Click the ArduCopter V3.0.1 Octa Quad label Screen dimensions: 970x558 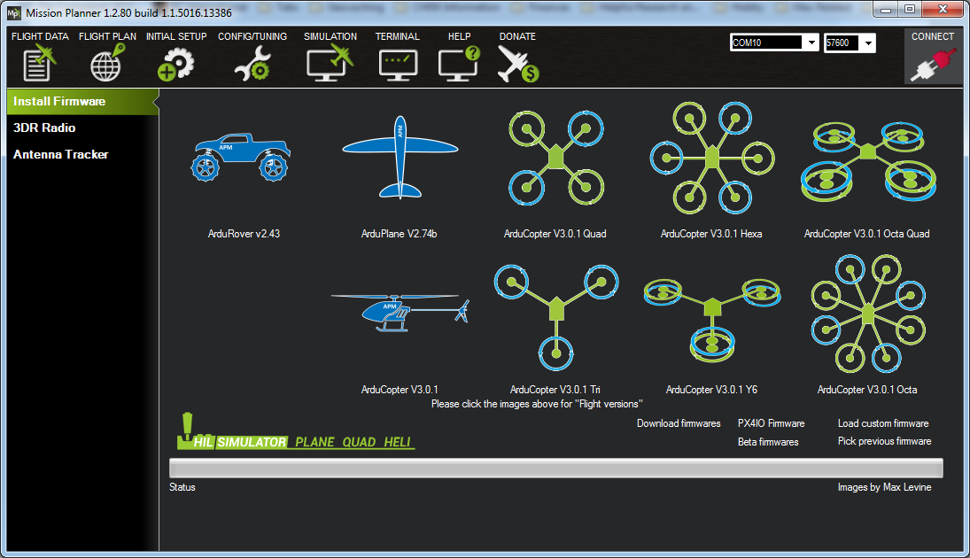pos(866,234)
